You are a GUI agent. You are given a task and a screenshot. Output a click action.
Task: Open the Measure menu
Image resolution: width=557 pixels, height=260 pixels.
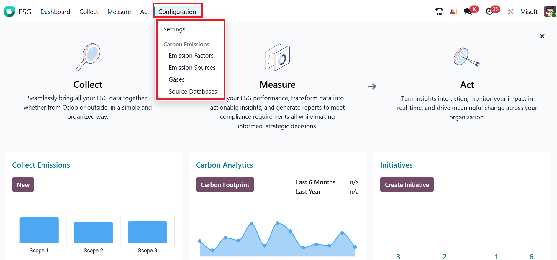[119, 12]
